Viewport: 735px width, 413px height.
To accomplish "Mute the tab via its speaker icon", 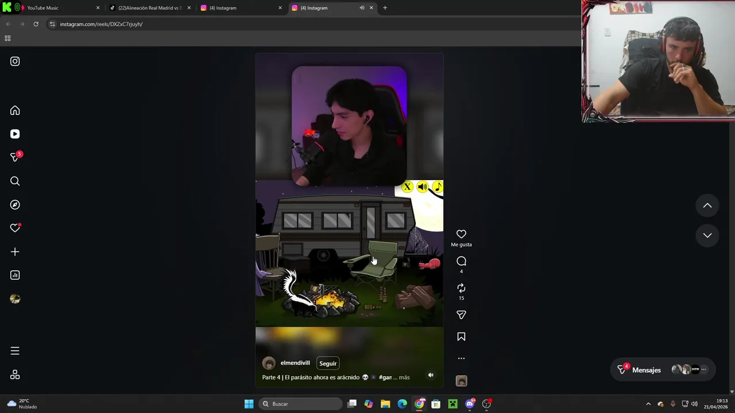I will (x=362, y=8).
